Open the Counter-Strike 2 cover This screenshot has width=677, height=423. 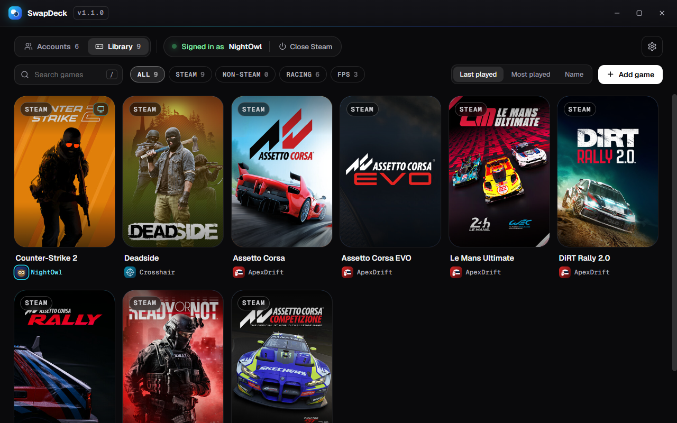65,171
